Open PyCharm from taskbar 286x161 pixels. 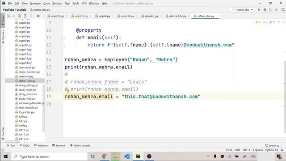coord(138,157)
